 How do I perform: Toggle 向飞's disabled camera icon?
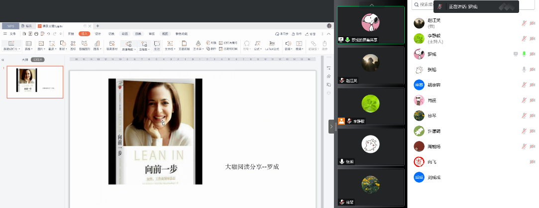533,162
